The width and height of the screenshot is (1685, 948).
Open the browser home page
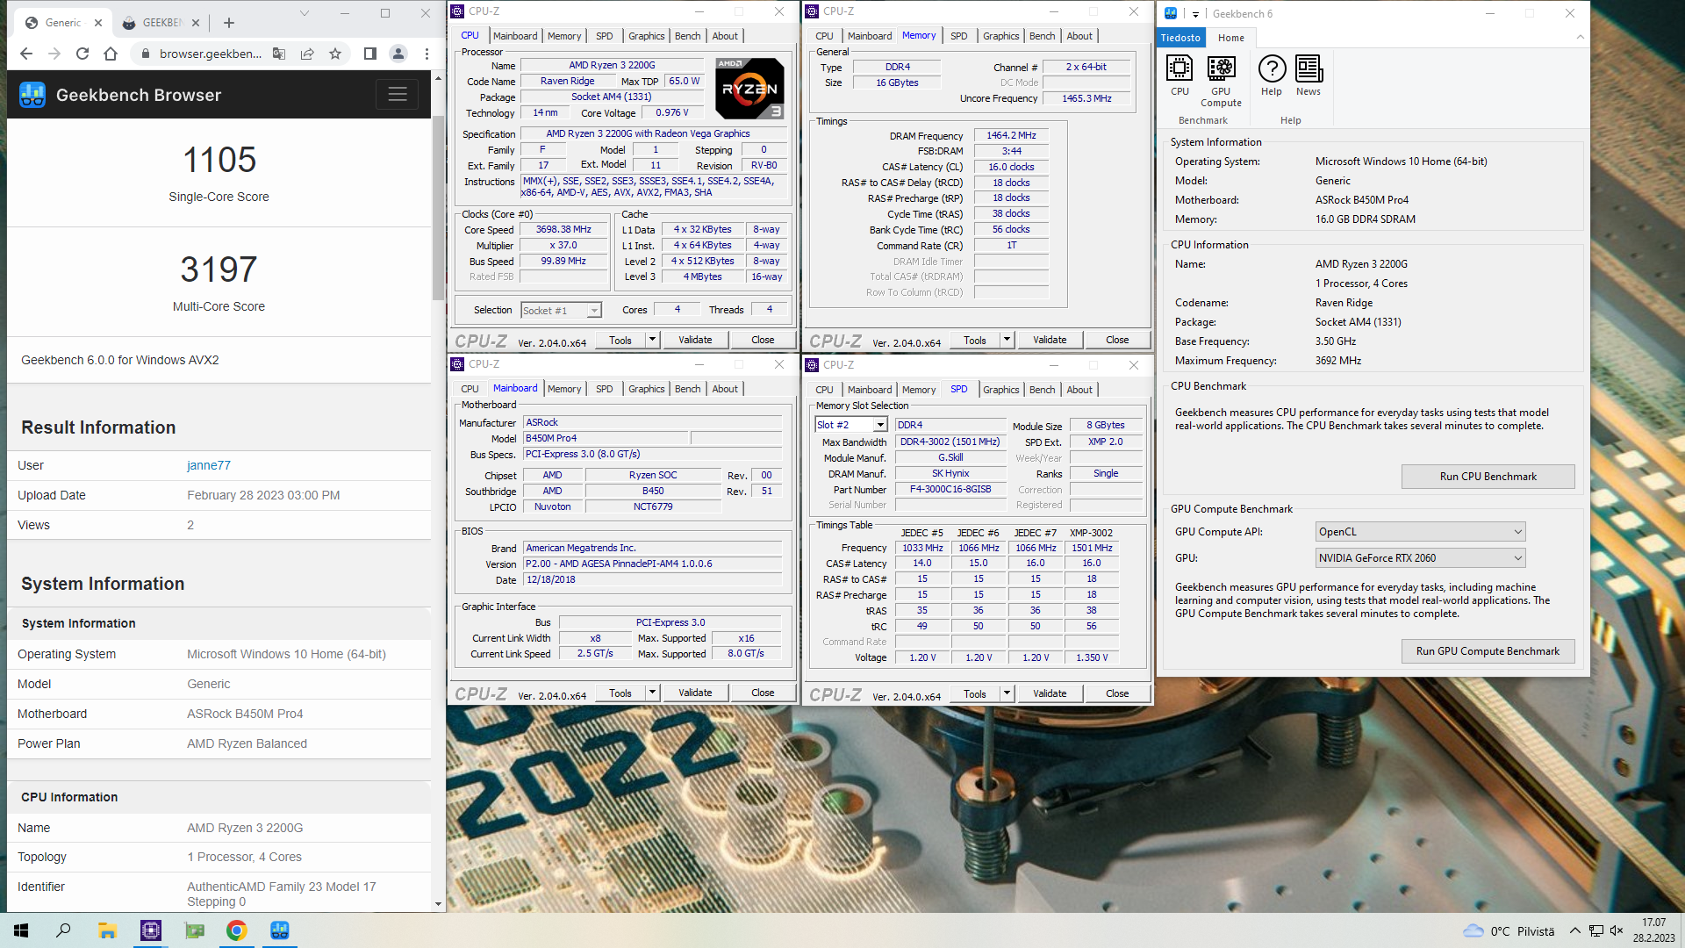pos(111,54)
